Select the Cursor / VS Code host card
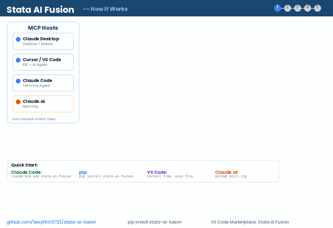This screenshot has height=228, width=333. [x=43, y=62]
